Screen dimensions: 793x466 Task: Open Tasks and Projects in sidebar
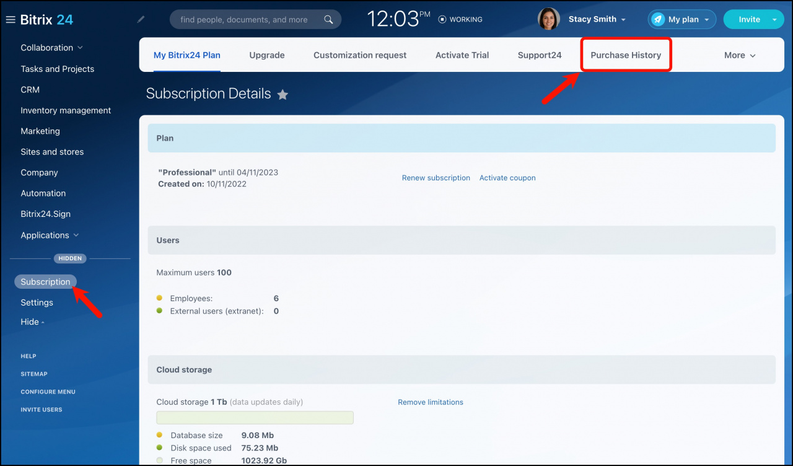coord(58,69)
